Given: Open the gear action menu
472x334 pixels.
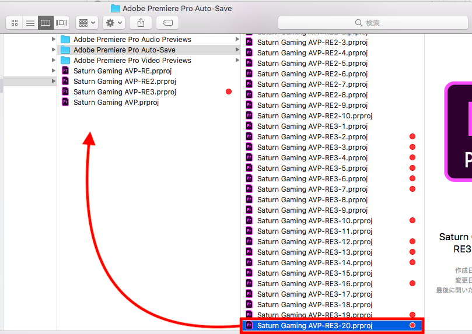Looking at the screenshot, I should [x=114, y=23].
